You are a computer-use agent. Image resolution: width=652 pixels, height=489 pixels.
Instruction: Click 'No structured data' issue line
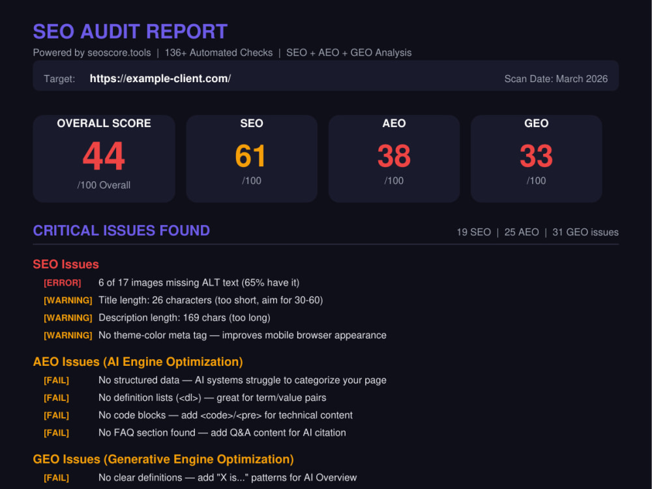(243, 380)
